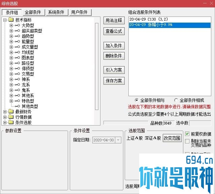Expand the 行情数据 folder node
This screenshot has height=194, width=215.
[5, 117]
